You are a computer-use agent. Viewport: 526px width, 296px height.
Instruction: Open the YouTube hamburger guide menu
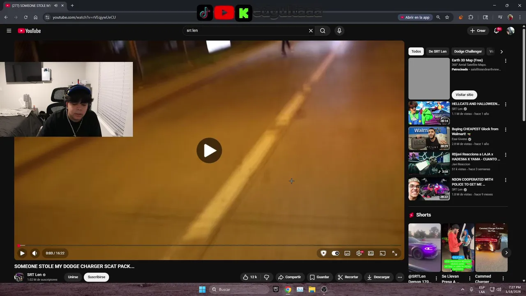(x=9, y=31)
